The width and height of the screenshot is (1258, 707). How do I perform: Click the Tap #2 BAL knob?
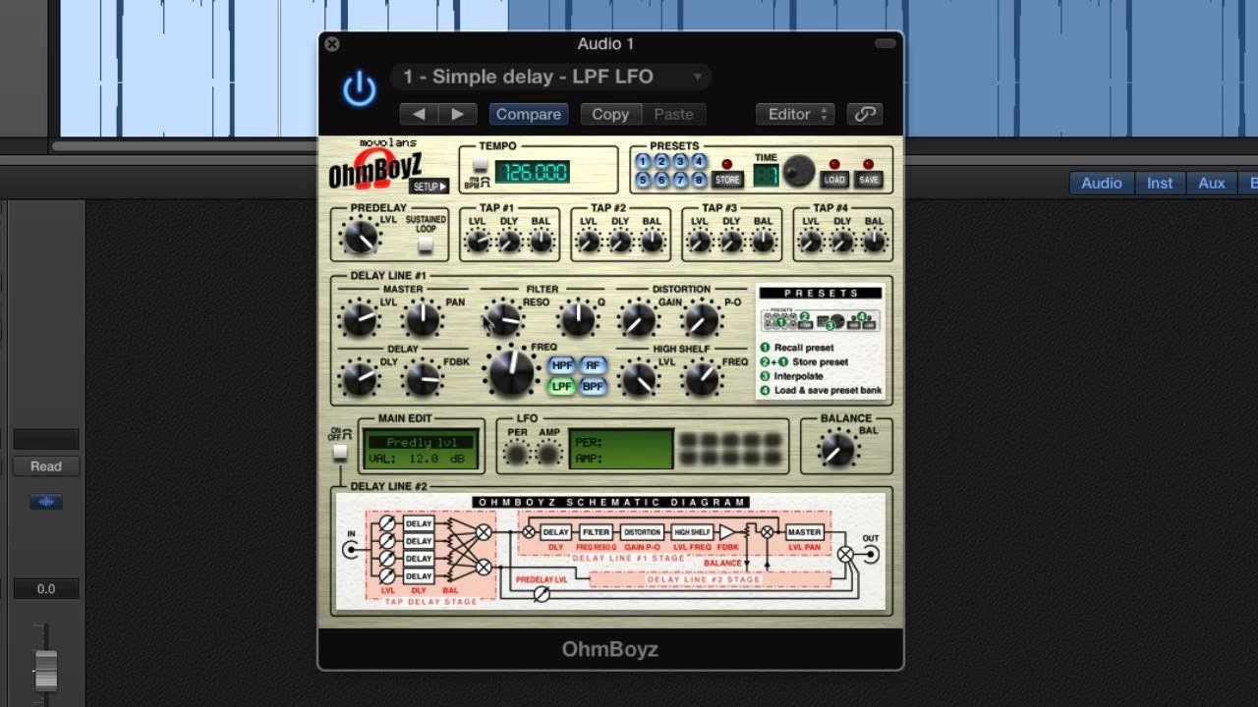[x=652, y=241]
